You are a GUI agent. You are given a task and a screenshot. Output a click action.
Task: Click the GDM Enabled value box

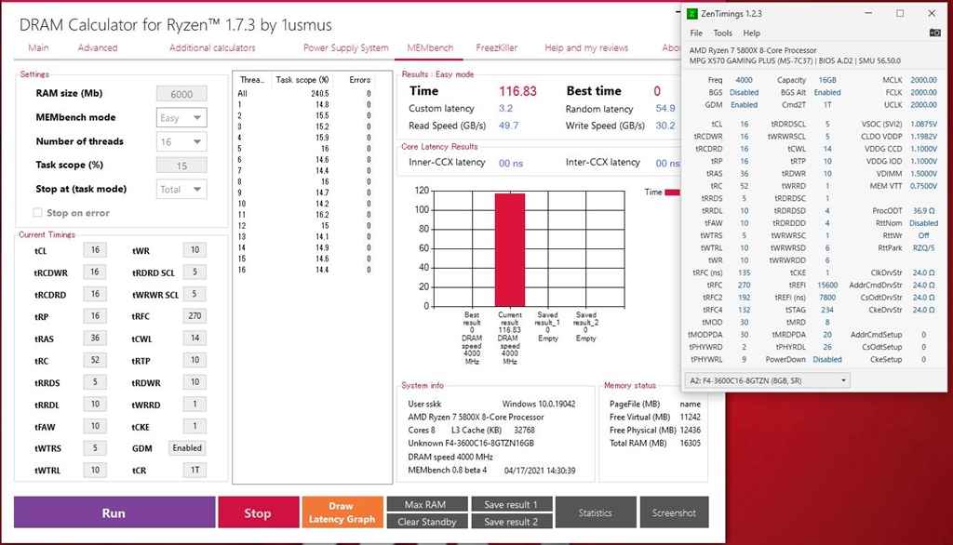[187, 447]
